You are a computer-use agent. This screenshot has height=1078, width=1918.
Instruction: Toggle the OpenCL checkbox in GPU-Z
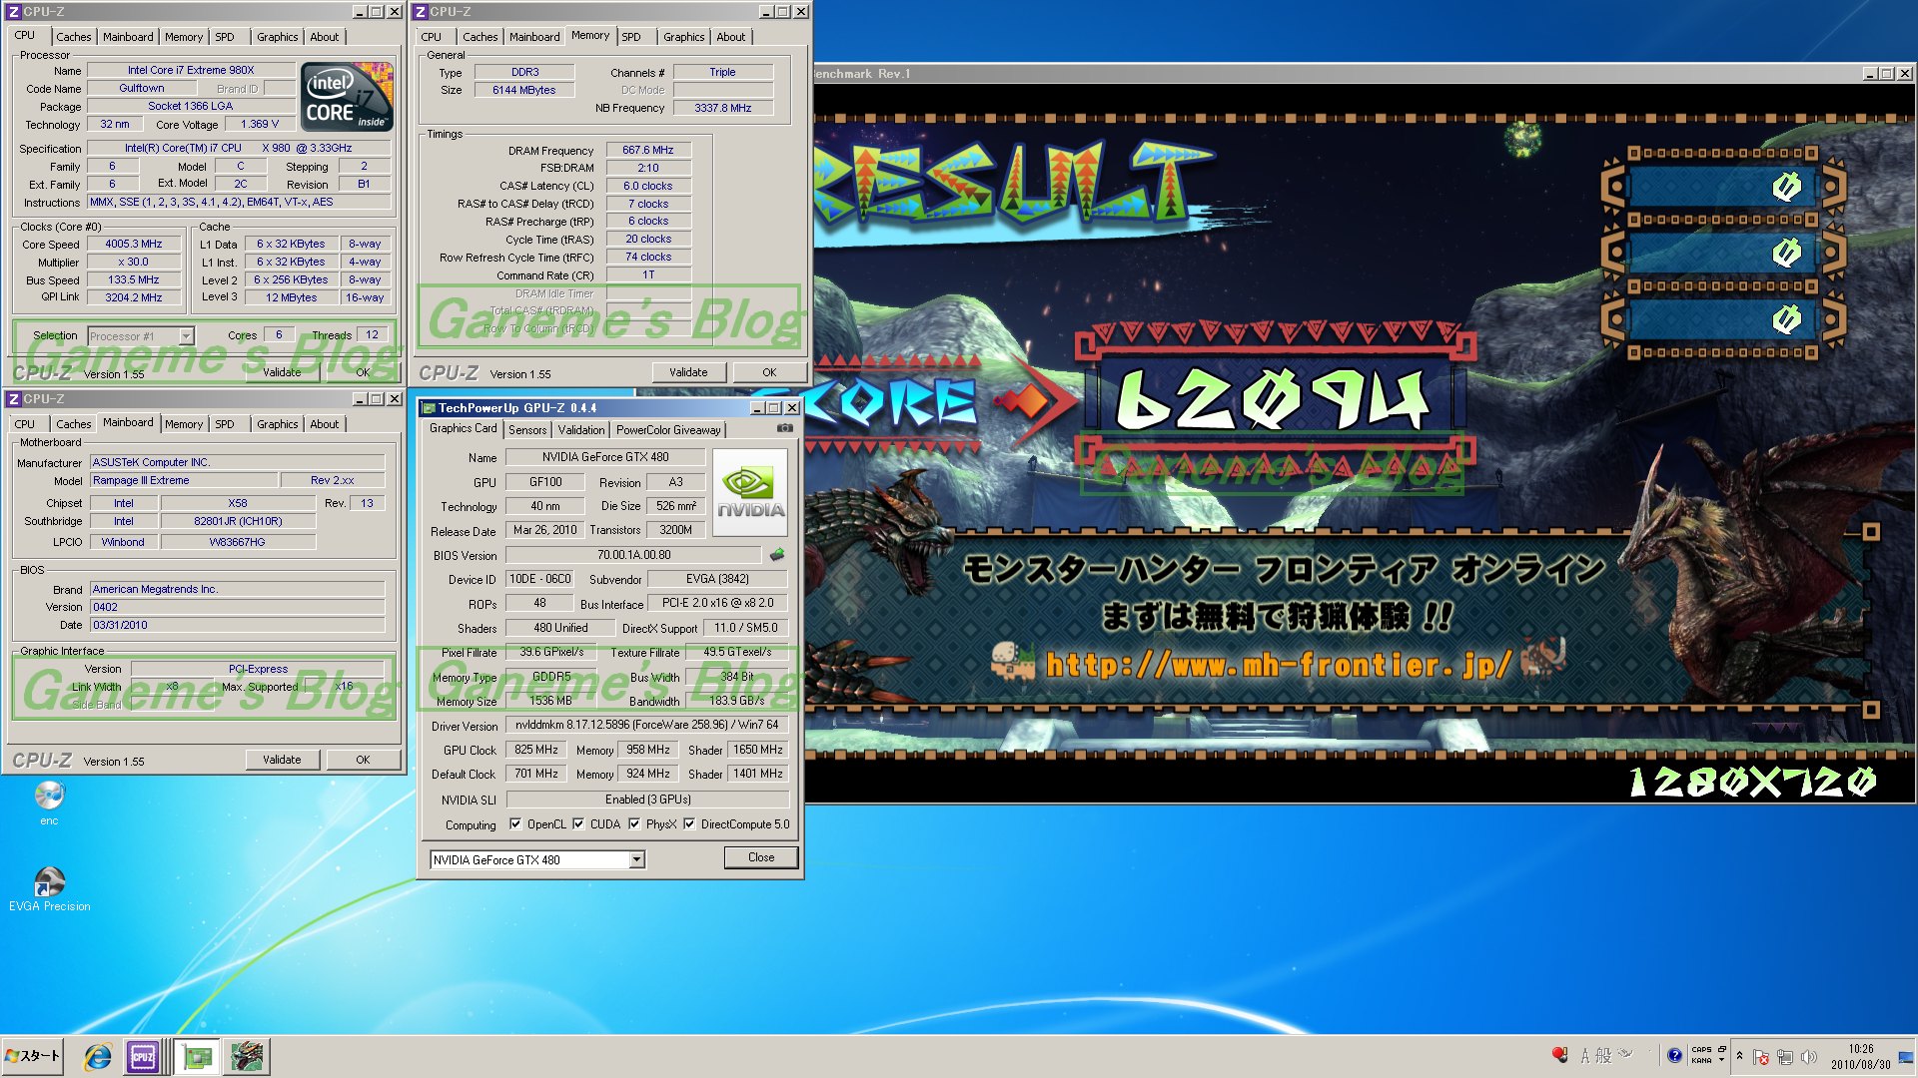click(515, 824)
